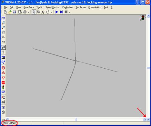Stop the simulation with the square button
This screenshot has height=126, width=151.
66,12
